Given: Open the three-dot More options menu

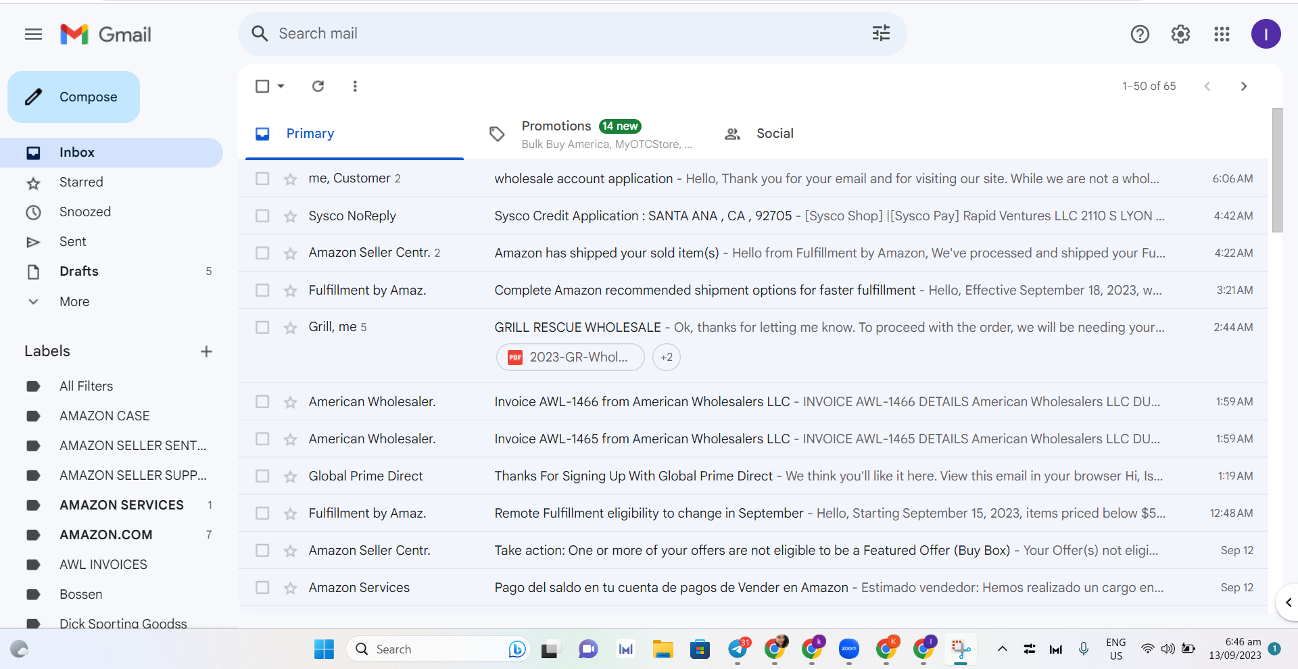Looking at the screenshot, I should point(355,86).
